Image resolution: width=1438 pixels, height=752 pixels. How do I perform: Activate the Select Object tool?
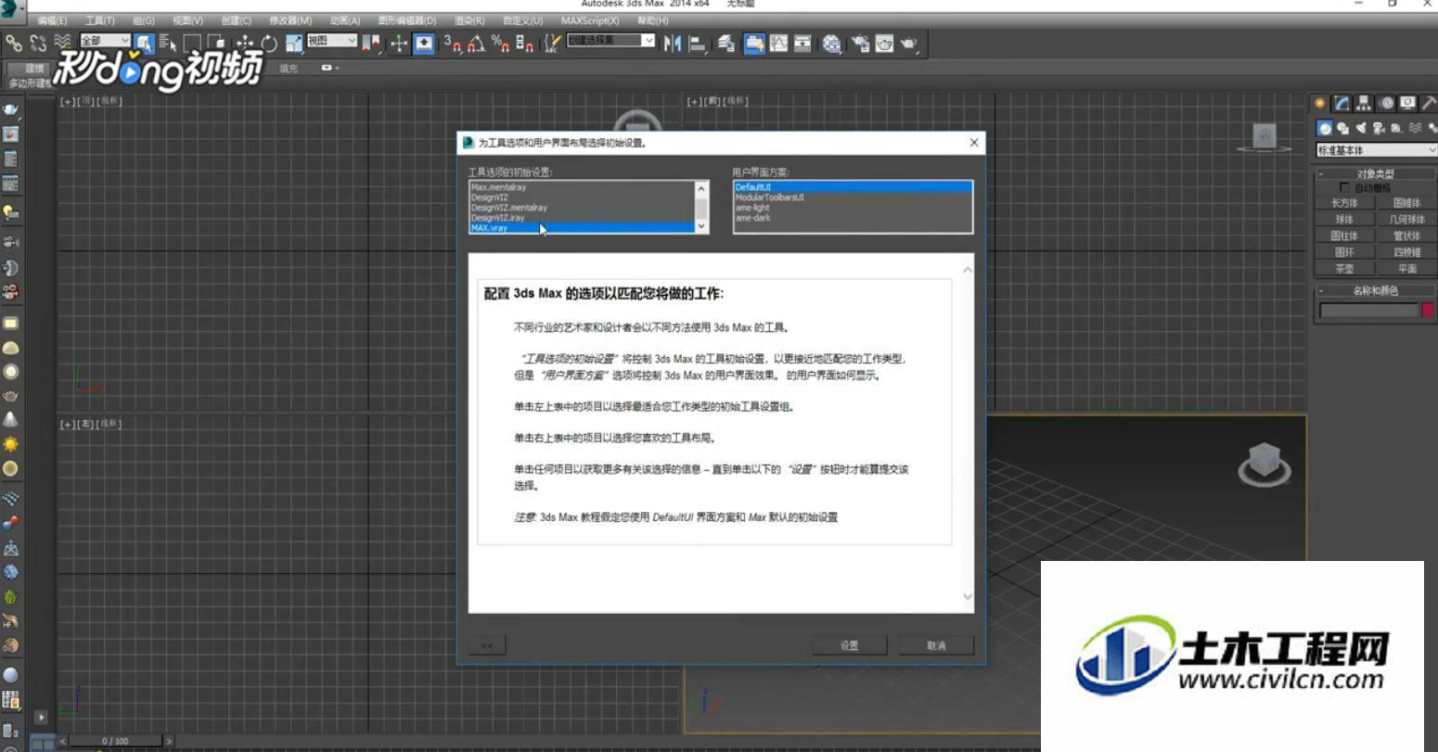pos(144,43)
